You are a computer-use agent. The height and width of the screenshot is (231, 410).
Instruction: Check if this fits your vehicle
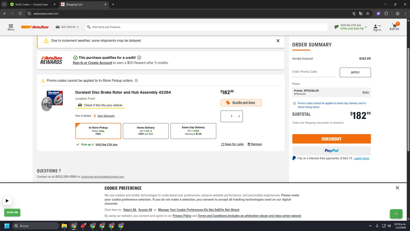[x=100, y=105]
